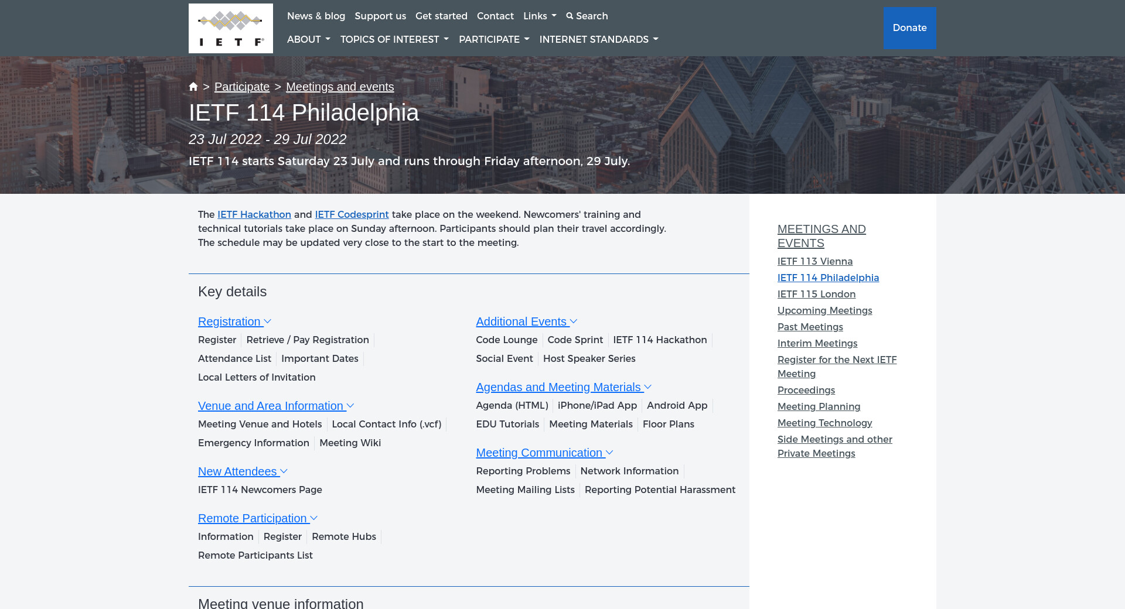Expand Venue and Area Information
Screen dimensions: 1125x609
click(x=275, y=406)
